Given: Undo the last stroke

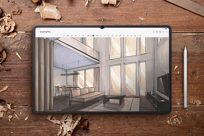Looking at the screenshot, I should point(101,36).
